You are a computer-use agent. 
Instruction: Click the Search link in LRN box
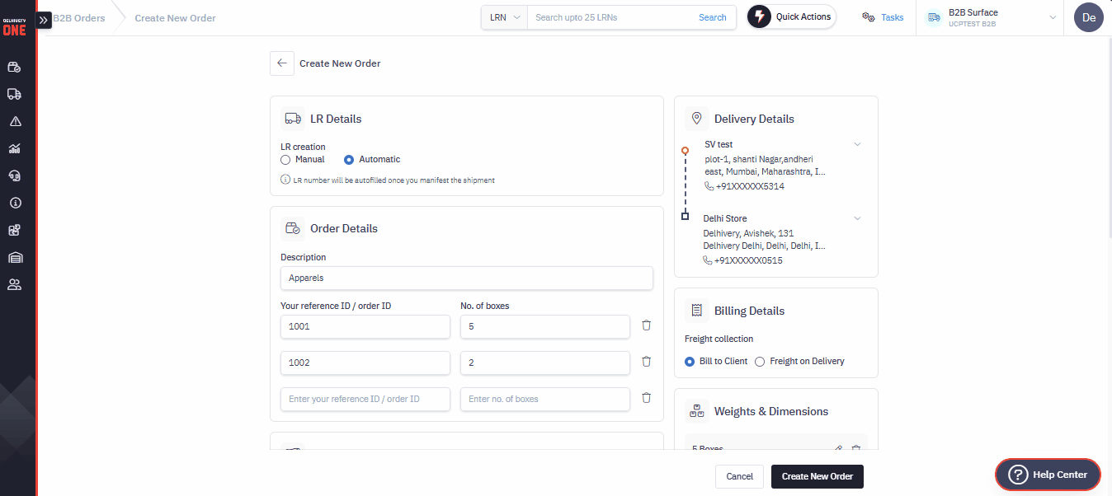click(x=713, y=17)
